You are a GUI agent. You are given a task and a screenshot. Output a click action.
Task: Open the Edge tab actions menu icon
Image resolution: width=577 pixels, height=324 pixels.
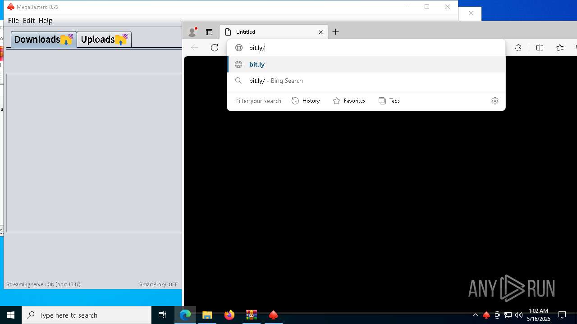click(x=209, y=32)
